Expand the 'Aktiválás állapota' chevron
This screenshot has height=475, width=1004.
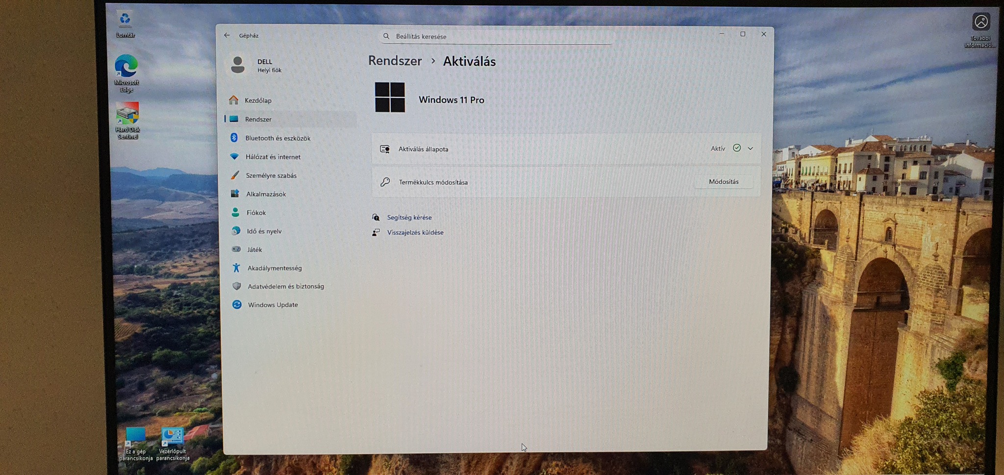[x=751, y=149]
